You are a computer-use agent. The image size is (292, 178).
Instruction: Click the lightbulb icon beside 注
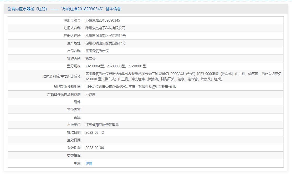(x=75, y=163)
